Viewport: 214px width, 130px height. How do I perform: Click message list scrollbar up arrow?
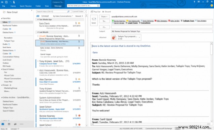tap(86, 15)
